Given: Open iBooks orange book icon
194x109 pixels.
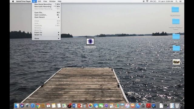Looking at the screenshot, I should tap(132, 106).
